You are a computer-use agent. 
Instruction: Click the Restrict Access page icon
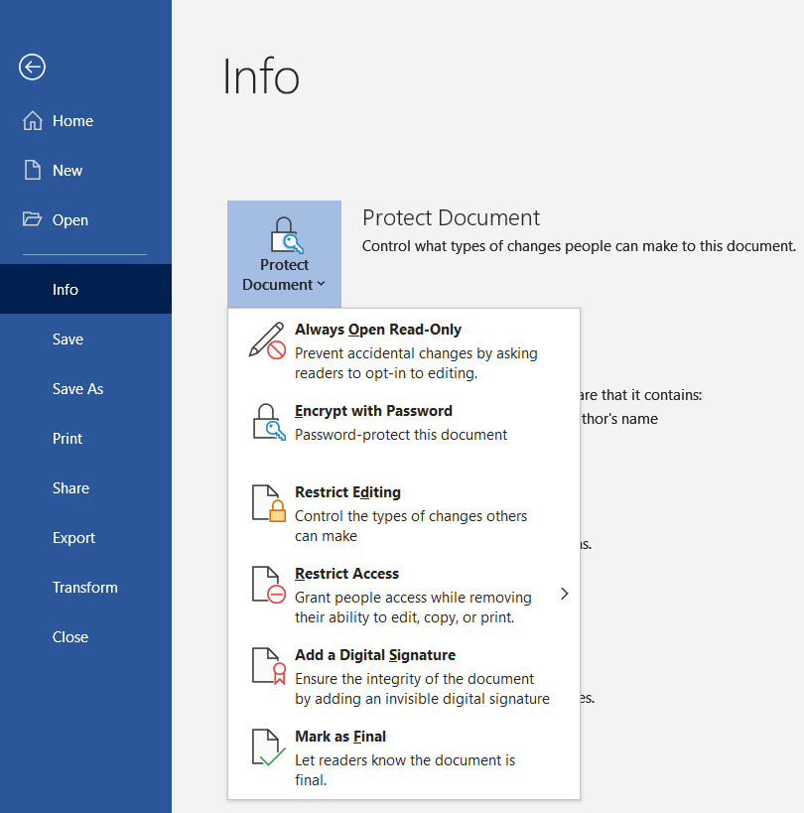tap(269, 585)
